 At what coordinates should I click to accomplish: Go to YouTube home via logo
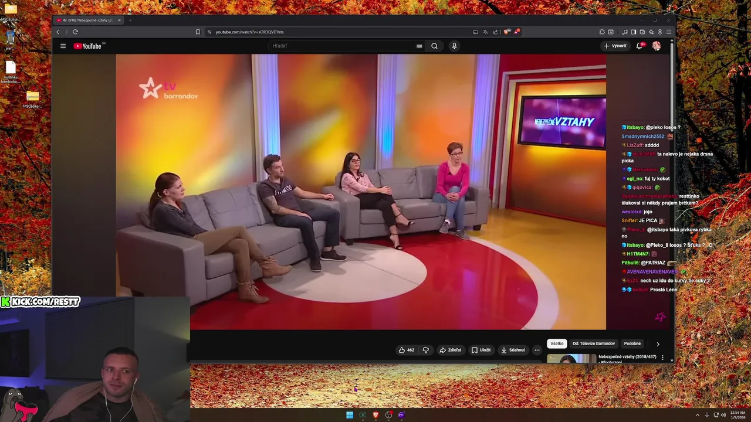pyautogui.click(x=87, y=46)
